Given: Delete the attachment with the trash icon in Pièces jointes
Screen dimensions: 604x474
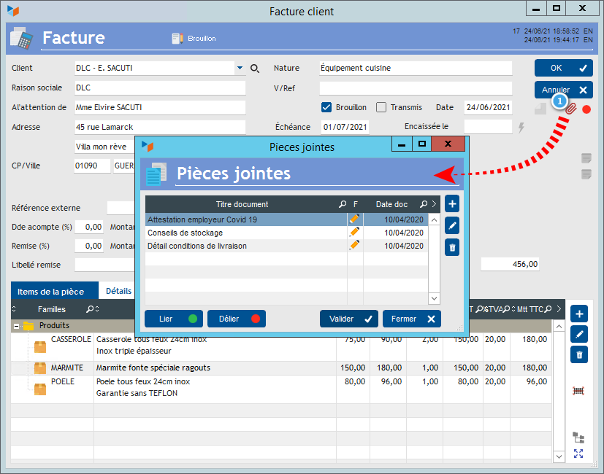Looking at the screenshot, I should pos(452,248).
